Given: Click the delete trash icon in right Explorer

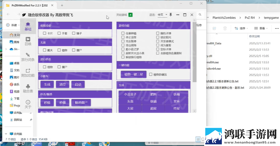Looking at the screenshot, I should pyautogui.click(x=225, y=28).
